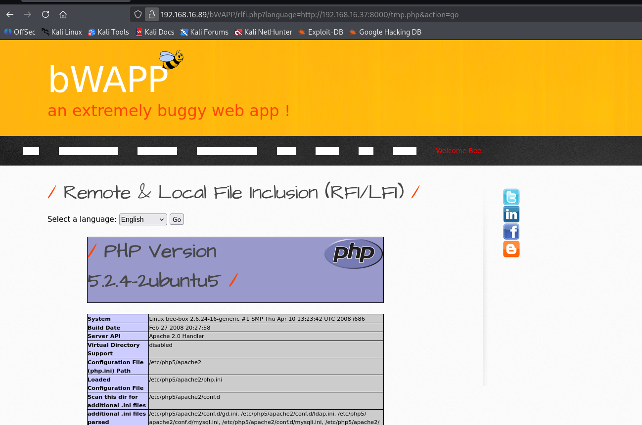Viewport: 642px width, 425px height.
Task: Click the 'System' table row label
Action: [99, 319]
